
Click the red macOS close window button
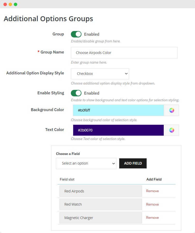[5, 4]
